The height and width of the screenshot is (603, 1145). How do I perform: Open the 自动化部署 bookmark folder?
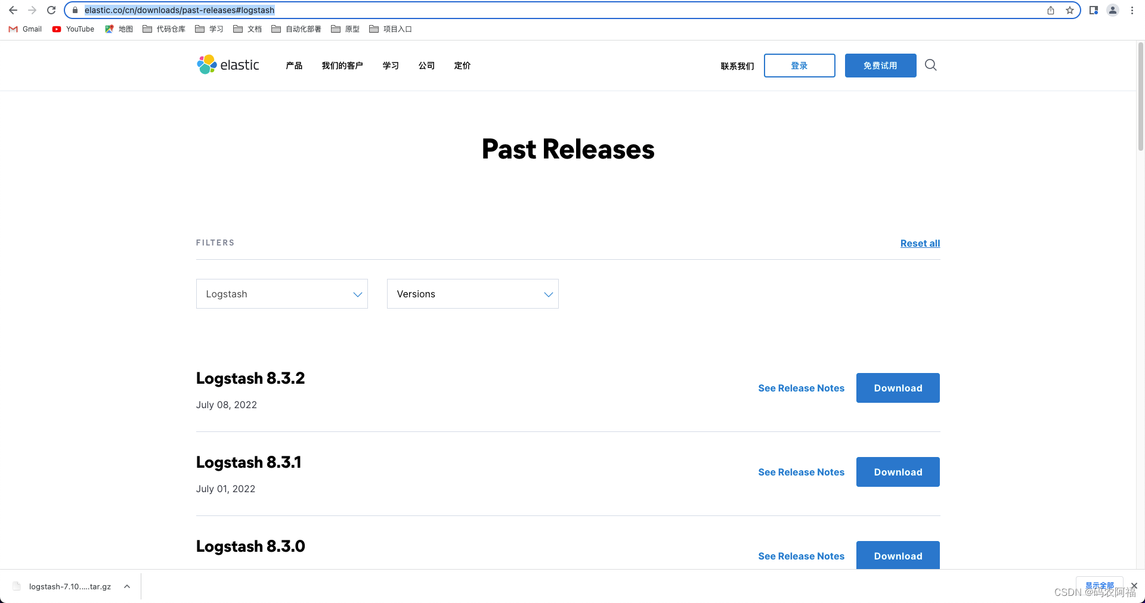pyautogui.click(x=296, y=29)
